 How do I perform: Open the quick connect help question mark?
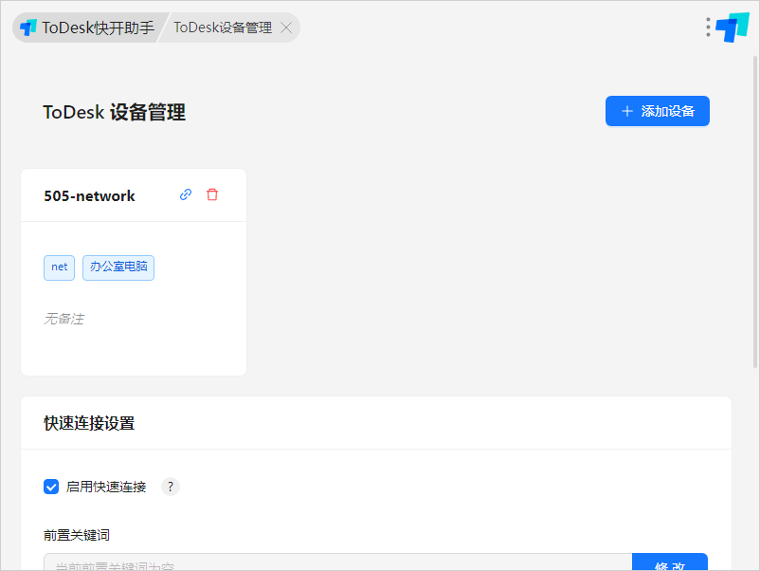pyautogui.click(x=171, y=487)
